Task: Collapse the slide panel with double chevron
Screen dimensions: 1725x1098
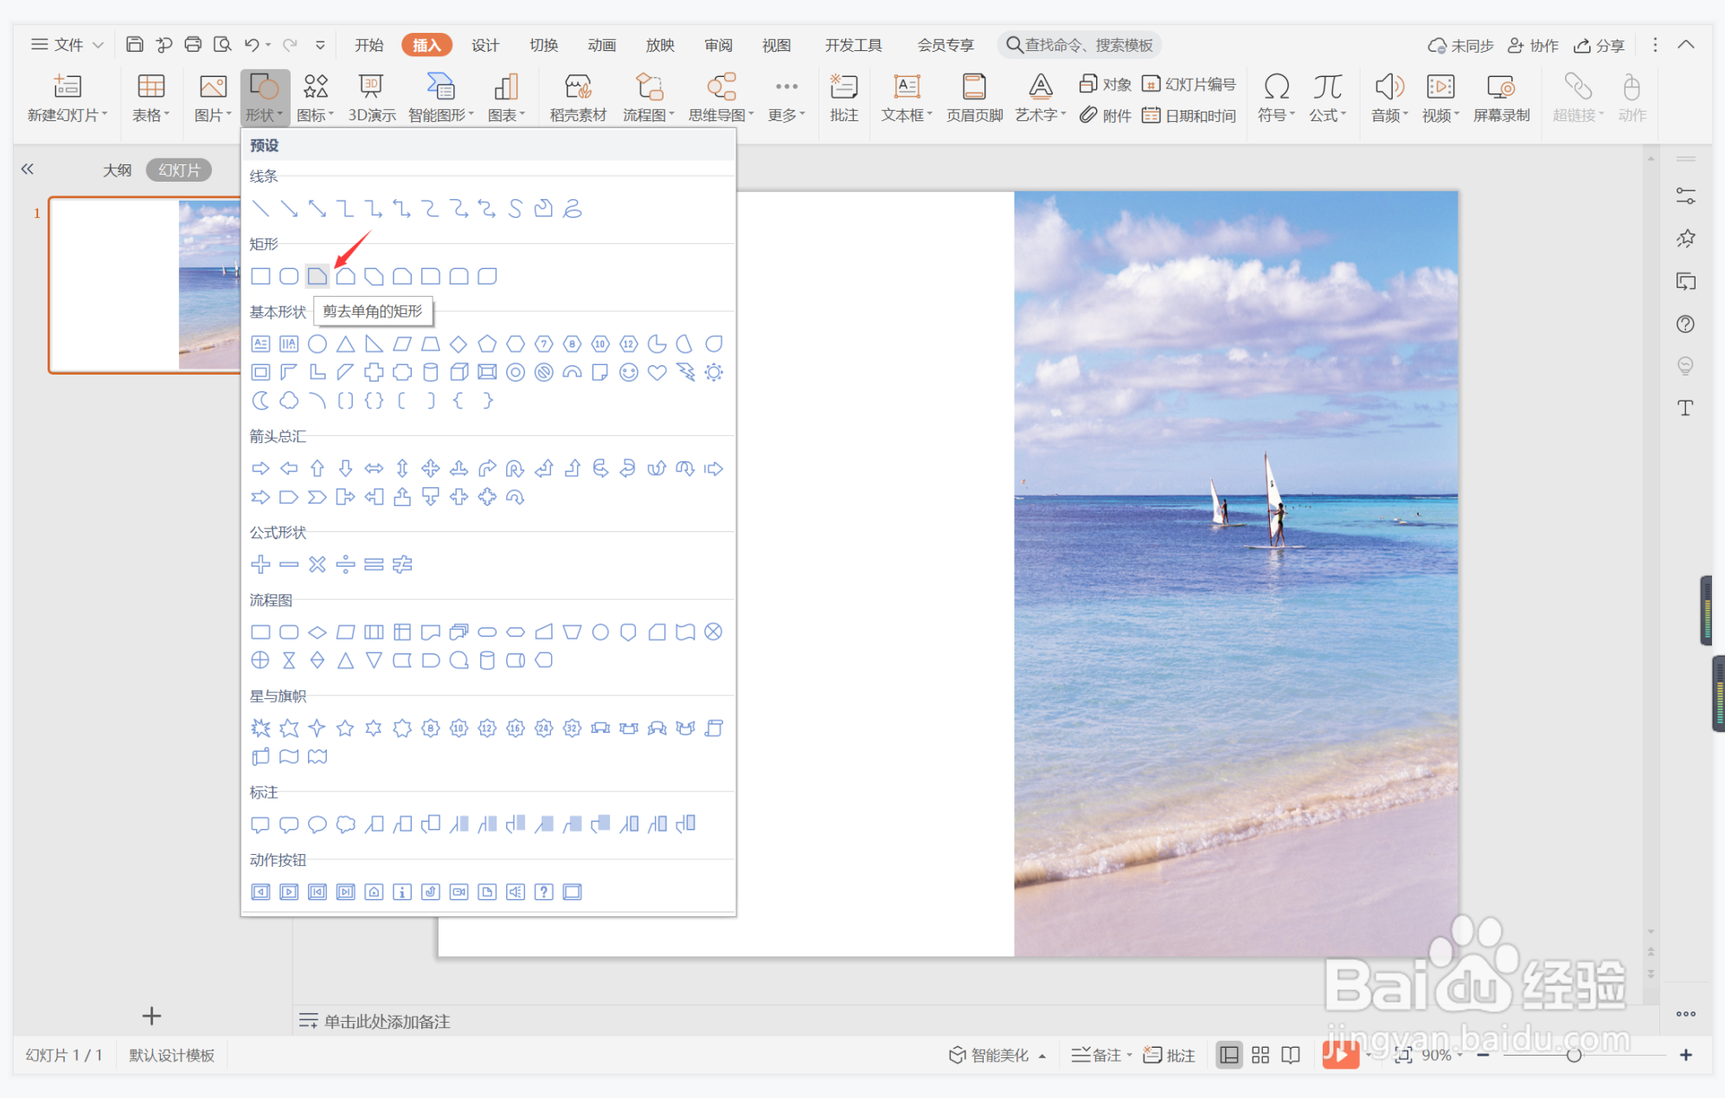Action: [28, 170]
